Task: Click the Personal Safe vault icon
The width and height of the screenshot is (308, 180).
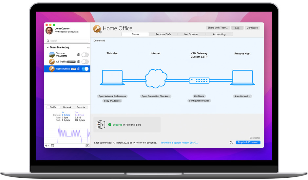Action: click(101, 124)
